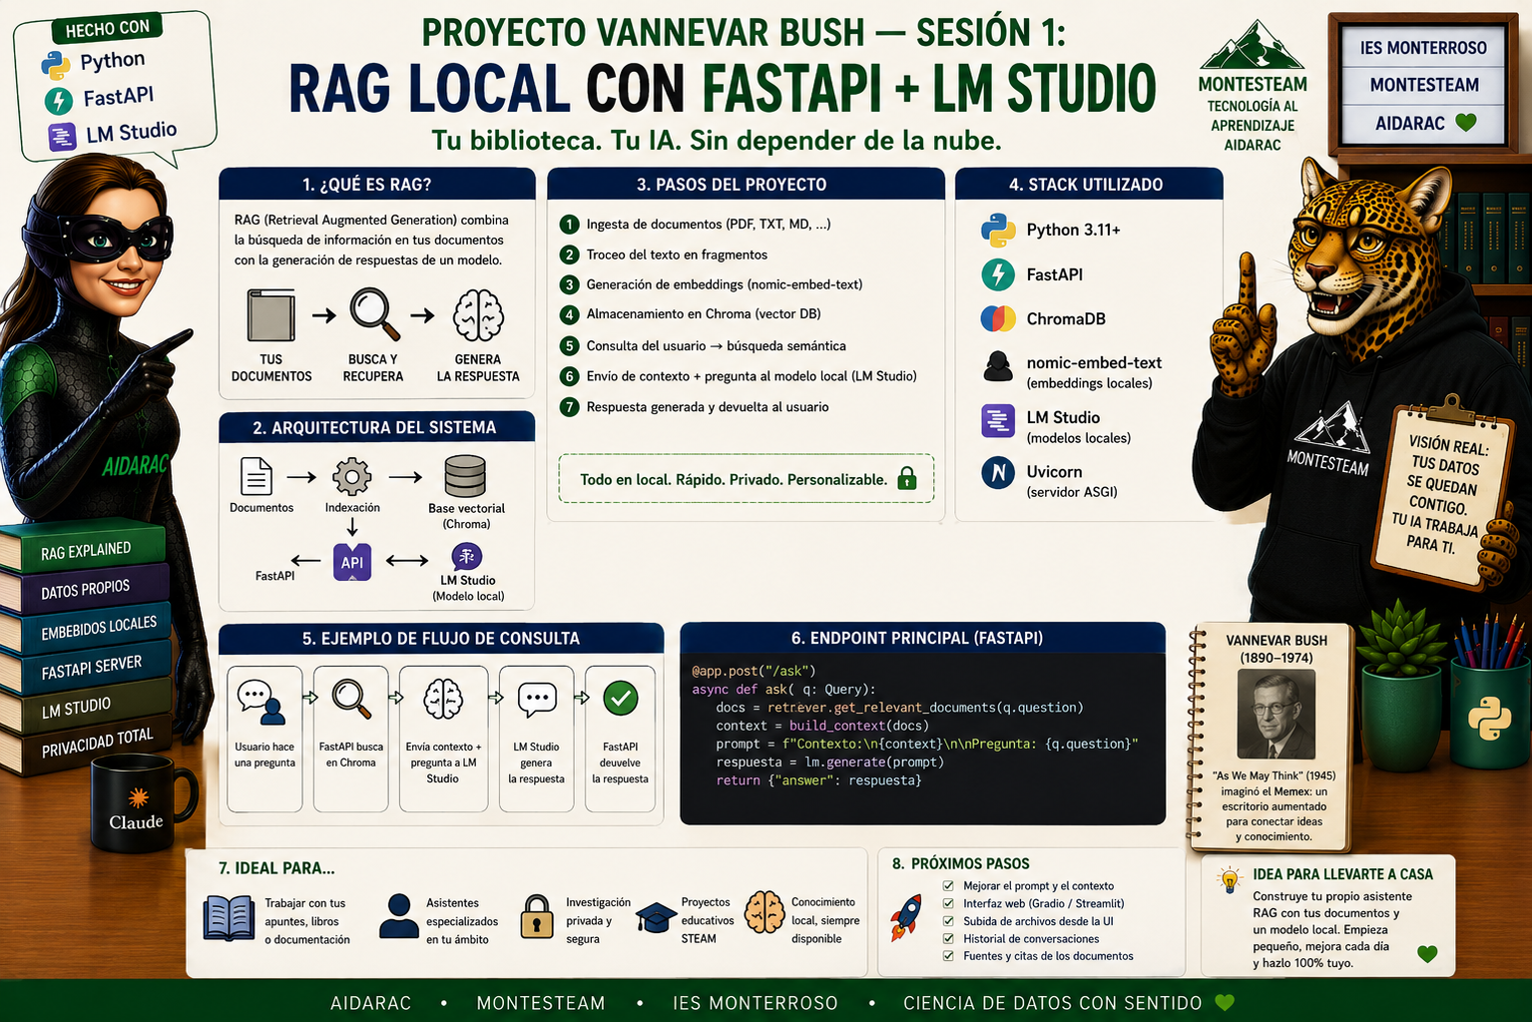Click the gear Indexación icon

tap(352, 476)
